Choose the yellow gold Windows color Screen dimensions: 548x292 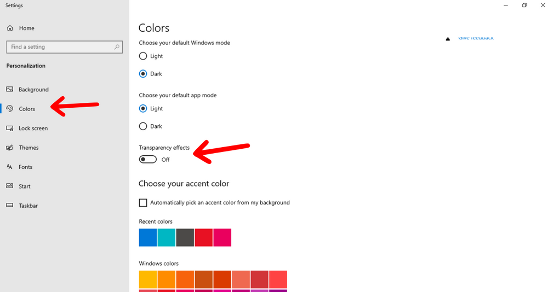point(148,279)
